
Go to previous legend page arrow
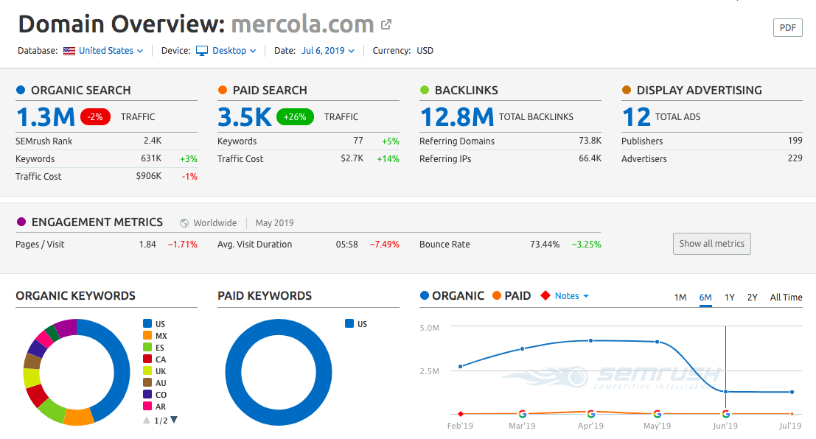[147, 421]
